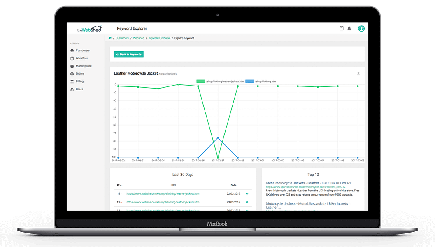
Task: Open the clipboard icon in header
Action: click(341, 28)
